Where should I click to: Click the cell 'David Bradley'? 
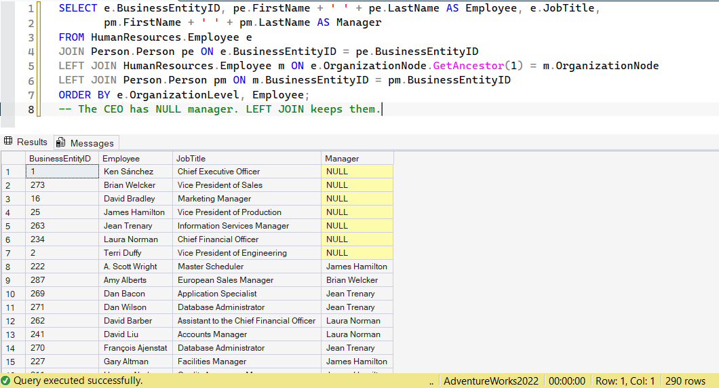pyautogui.click(x=136, y=199)
